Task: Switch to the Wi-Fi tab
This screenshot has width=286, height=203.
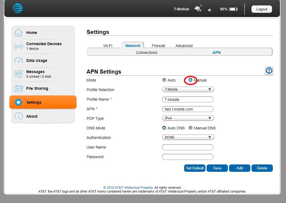Action: [x=108, y=46]
